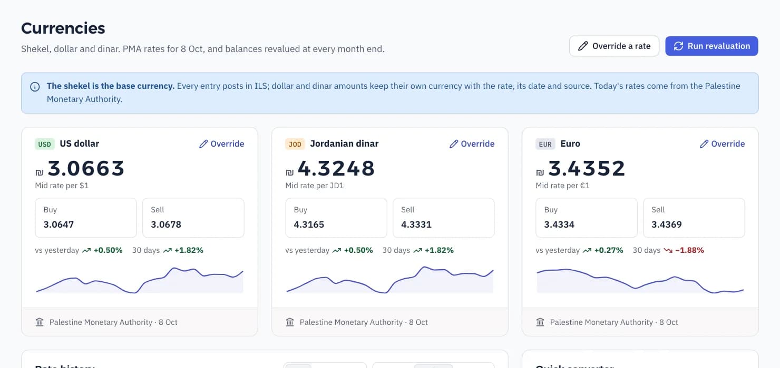Click the Jordanian dinar mid rate 4.3248
The width and height of the screenshot is (780, 368).
[336, 168]
